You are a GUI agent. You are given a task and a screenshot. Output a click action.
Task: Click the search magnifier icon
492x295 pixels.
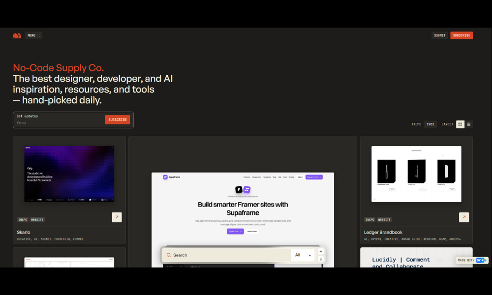click(169, 255)
